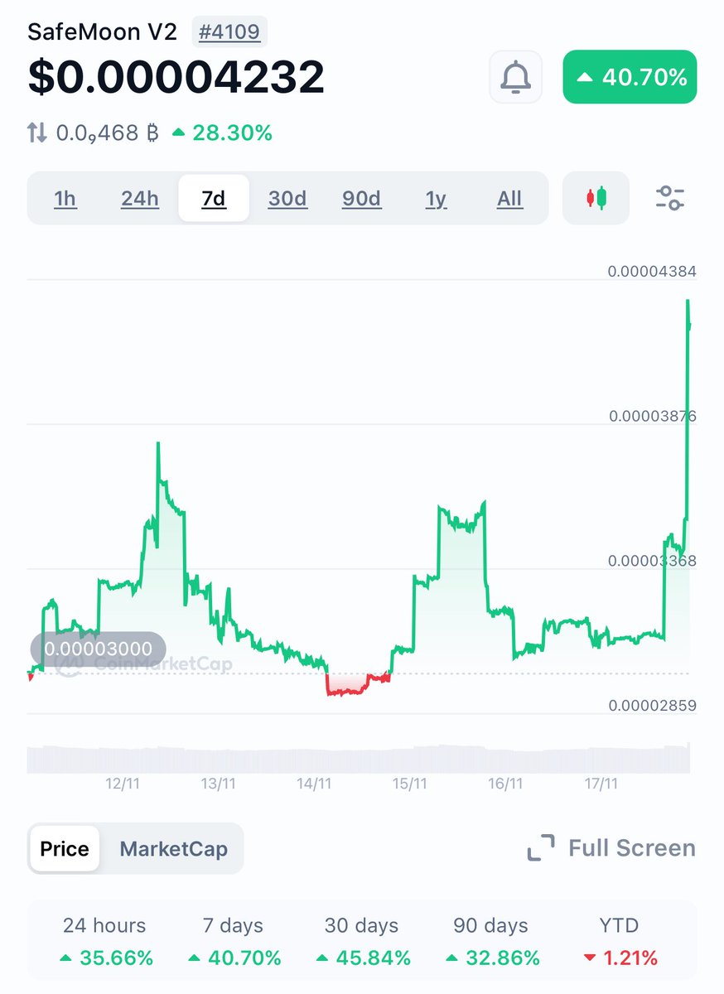Select the 1y timeframe
Viewport: 724px width, 994px height.
coord(436,199)
